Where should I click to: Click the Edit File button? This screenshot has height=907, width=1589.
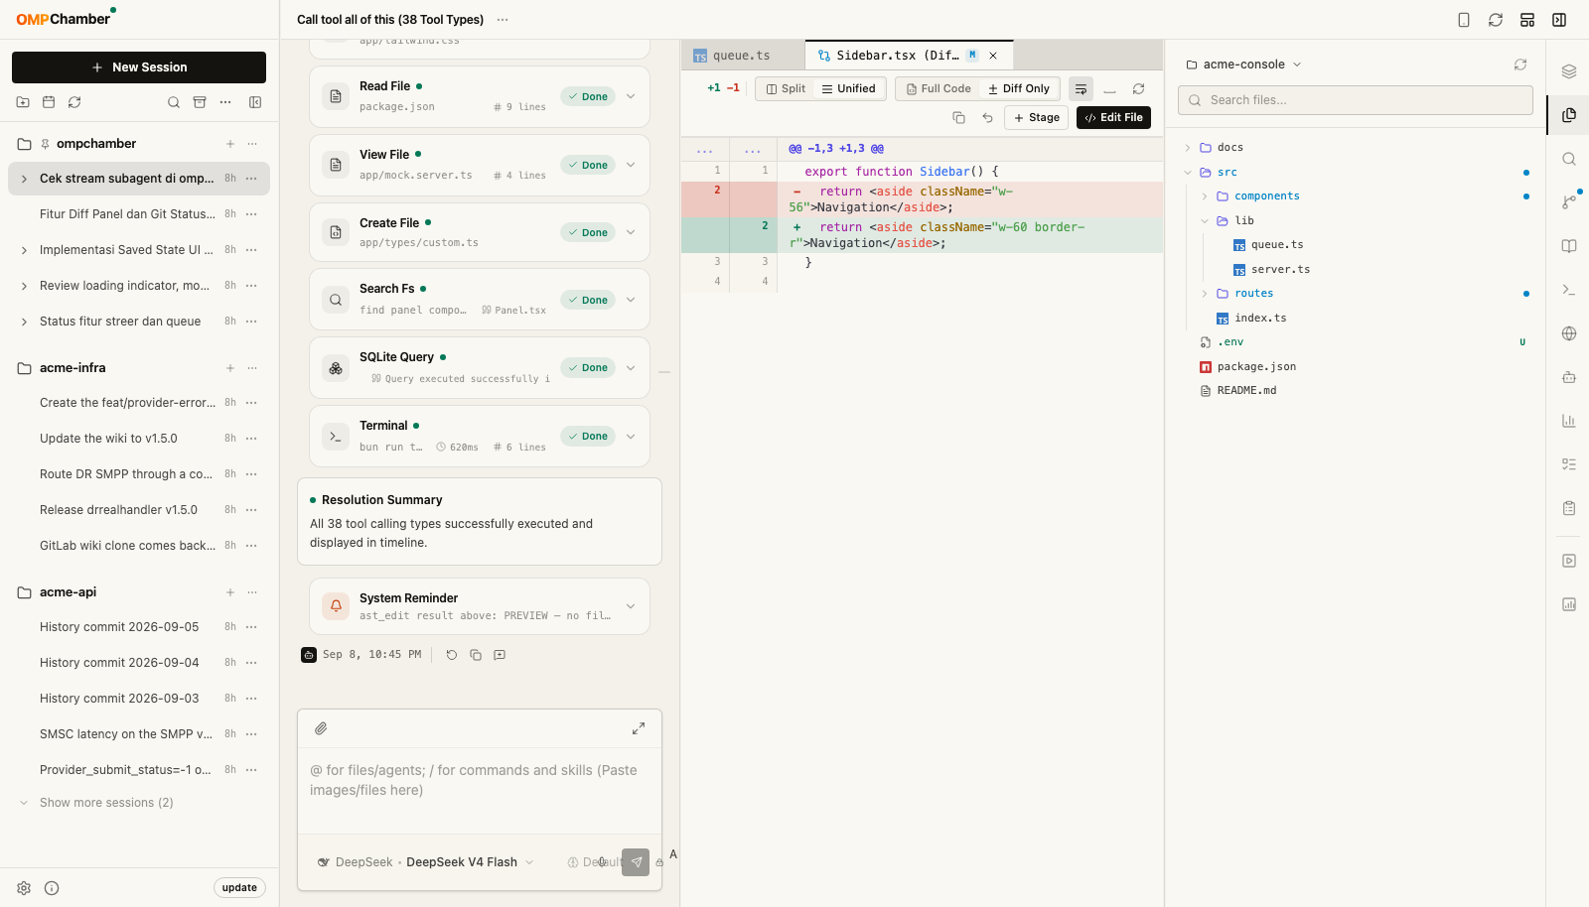pyautogui.click(x=1113, y=117)
